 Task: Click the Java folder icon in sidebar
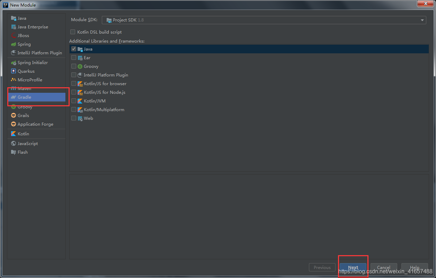[14, 18]
